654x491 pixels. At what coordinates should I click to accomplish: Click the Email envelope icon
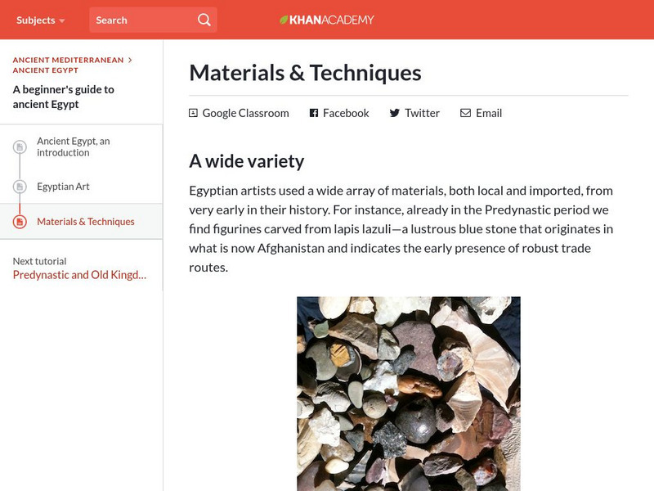point(465,113)
